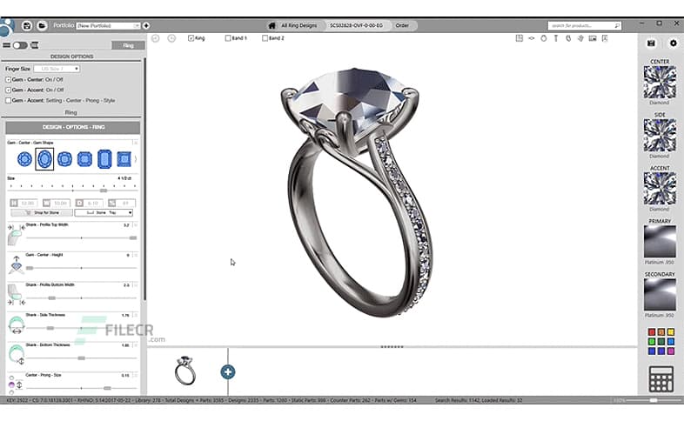684x421 pixels.
Task: Expand Shank Side Thickness options
Action: tap(135, 315)
